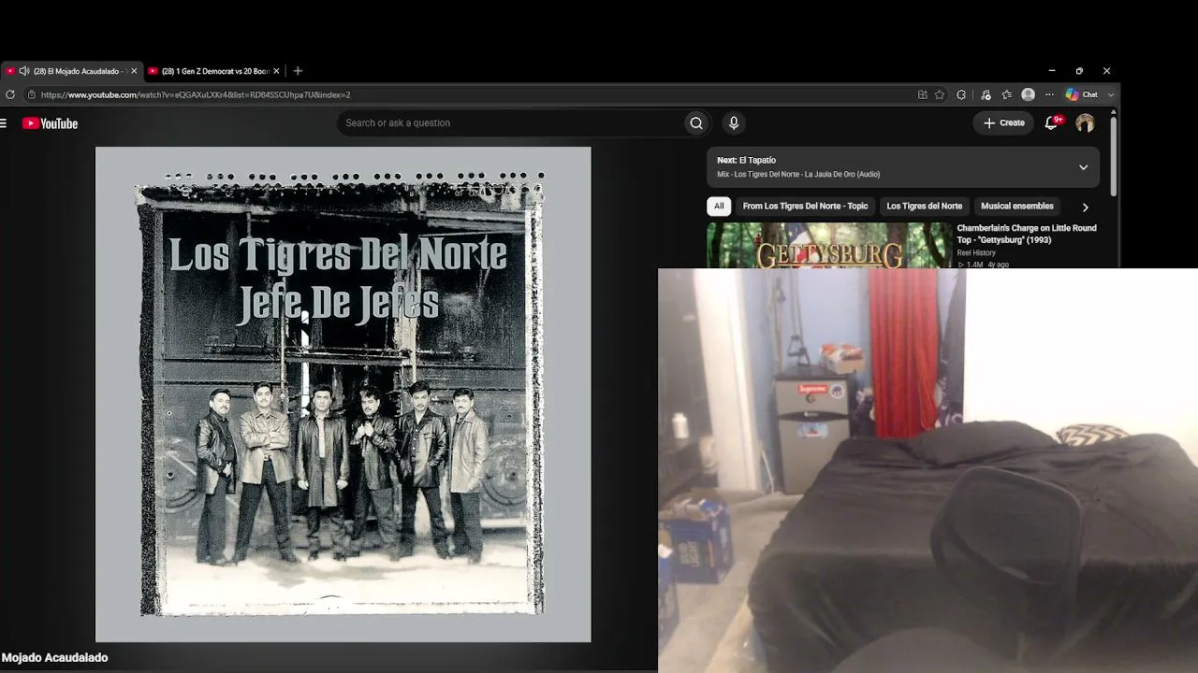Select the Los Tigres del Norte chip
1198x673 pixels.
[x=924, y=206]
